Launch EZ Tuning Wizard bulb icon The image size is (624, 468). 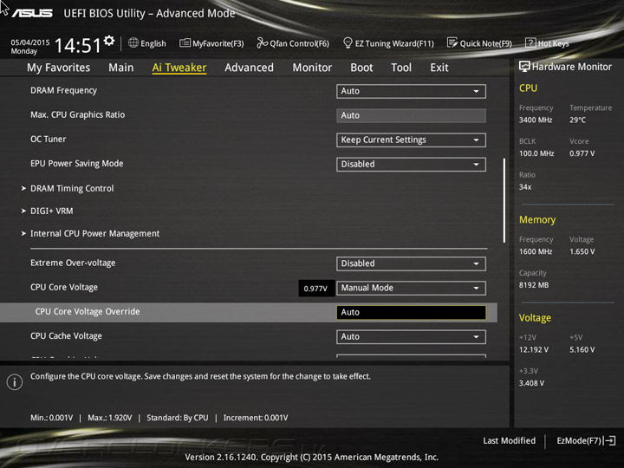coord(348,42)
